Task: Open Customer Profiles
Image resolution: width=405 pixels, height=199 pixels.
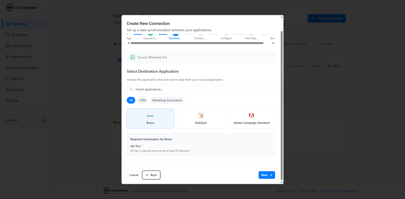Action: (x=27, y=68)
